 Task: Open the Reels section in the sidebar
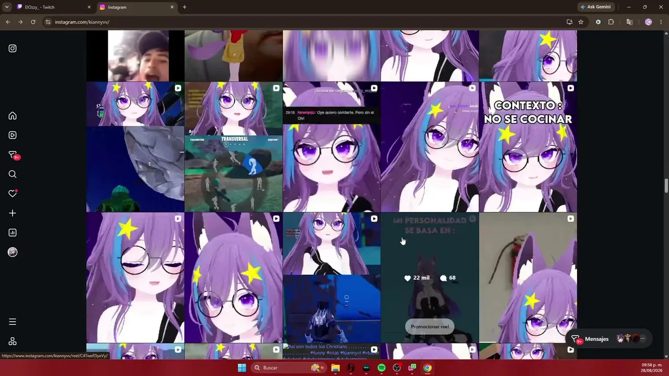pos(13,135)
